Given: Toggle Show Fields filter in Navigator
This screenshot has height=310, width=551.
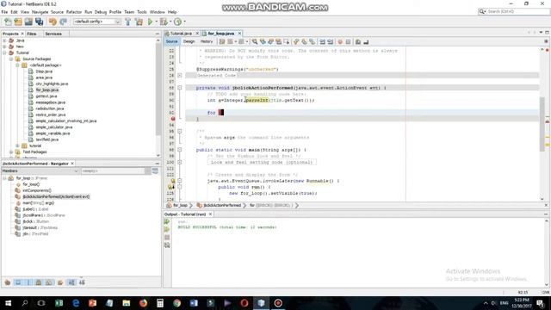Looking at the screenshot, I should 18,282.
